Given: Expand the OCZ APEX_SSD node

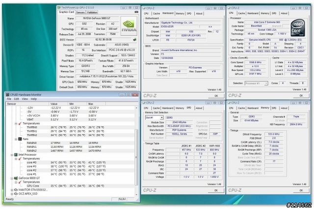Looking at the screenshot, I should 12,194.
